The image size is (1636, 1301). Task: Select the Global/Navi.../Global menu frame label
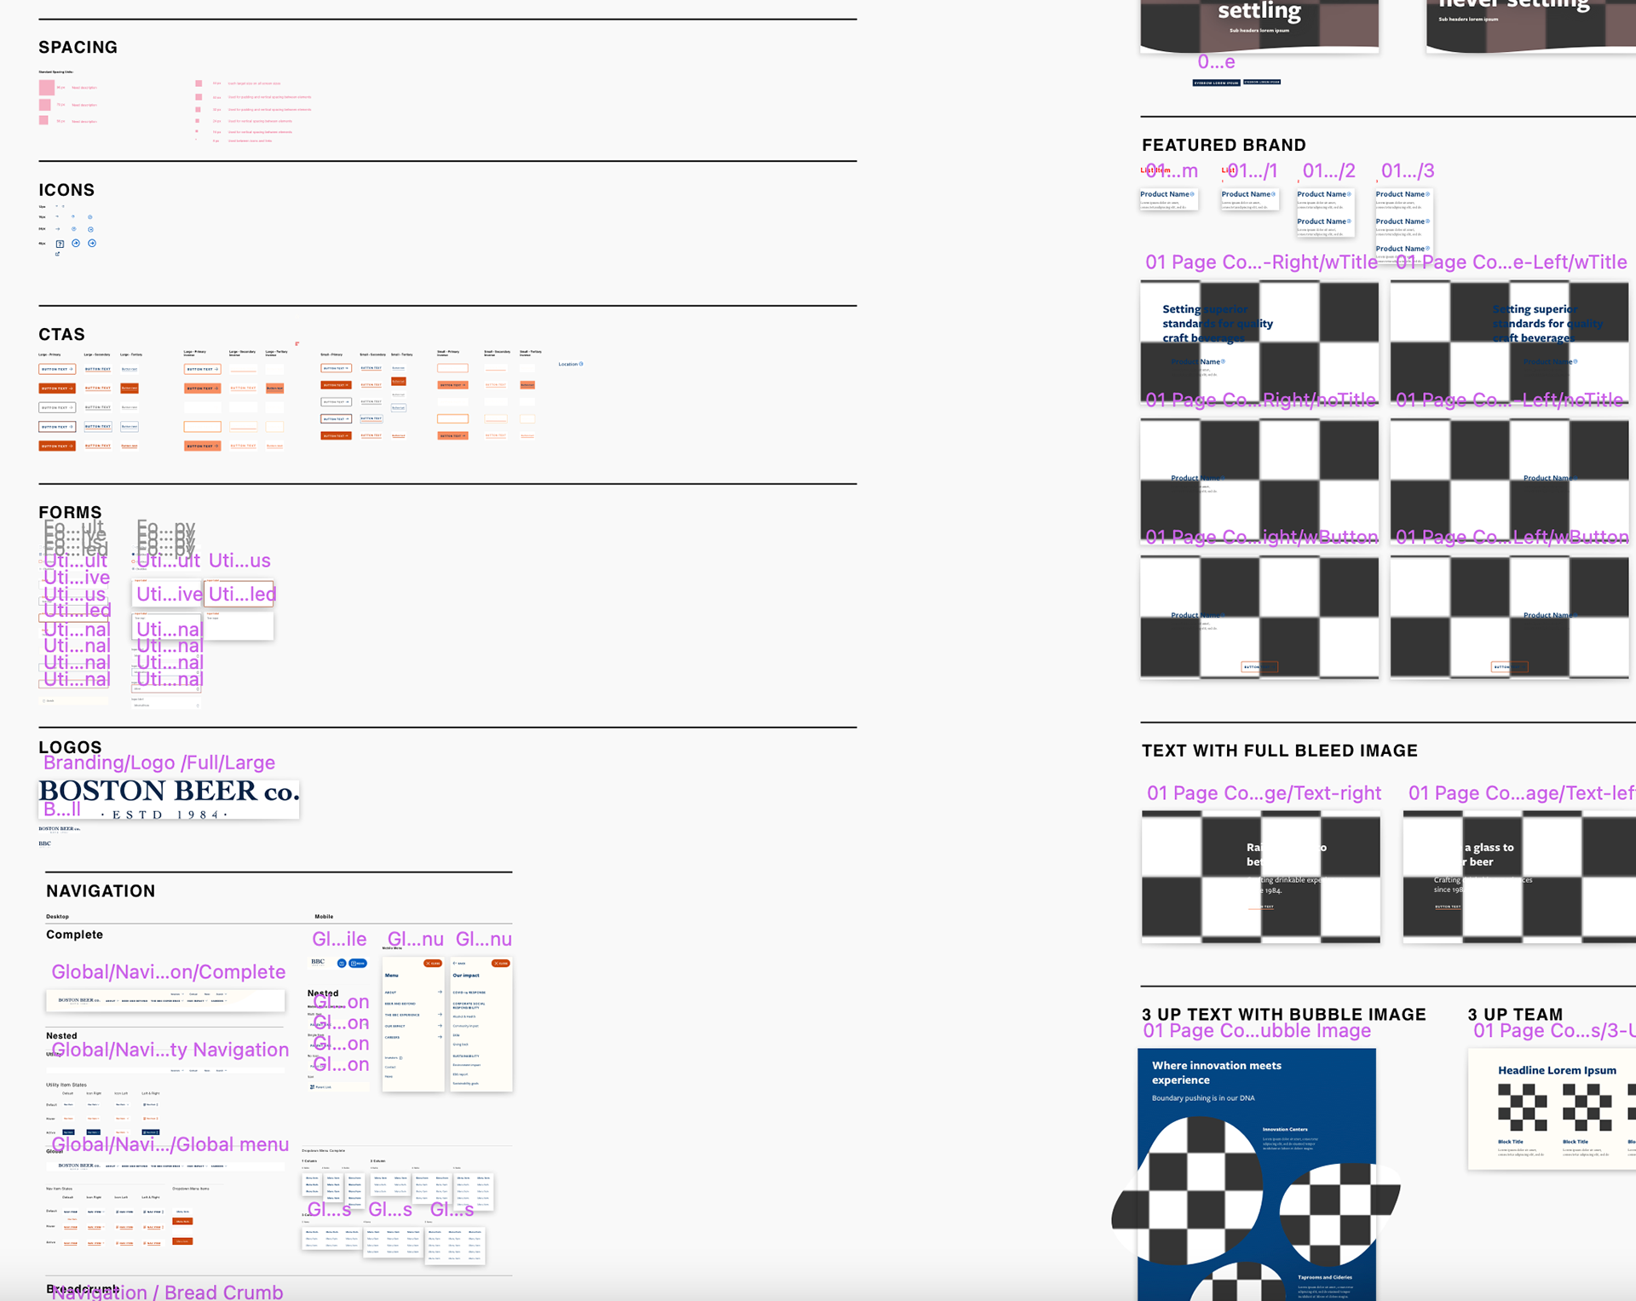click(170, 1144)
